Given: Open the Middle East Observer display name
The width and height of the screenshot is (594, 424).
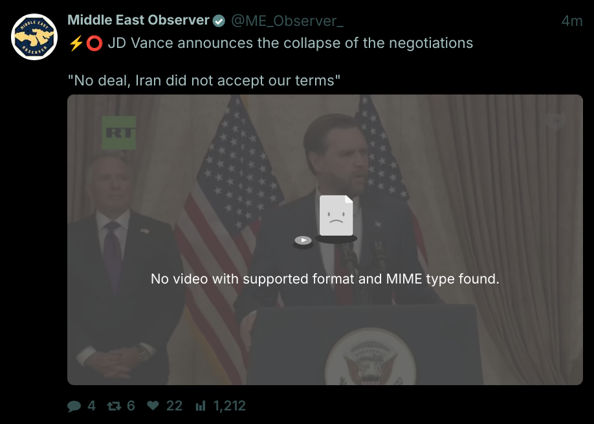Looking at the screenshot, I should [138, 20].
